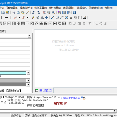117x117 pixels.
Task: Insert the horizontal louver sash pattern
Action: [23, 23]
